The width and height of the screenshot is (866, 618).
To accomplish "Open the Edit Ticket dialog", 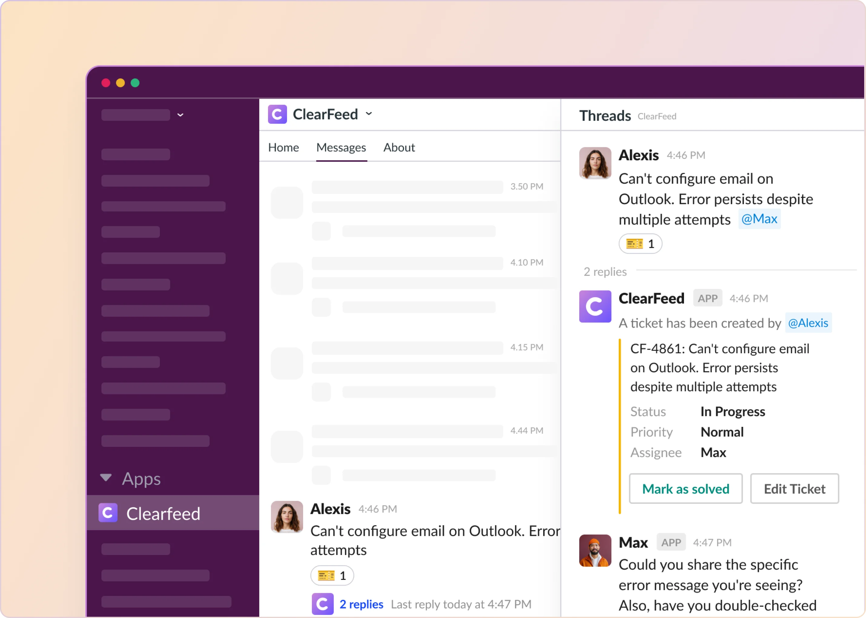I will coord(794,489).
